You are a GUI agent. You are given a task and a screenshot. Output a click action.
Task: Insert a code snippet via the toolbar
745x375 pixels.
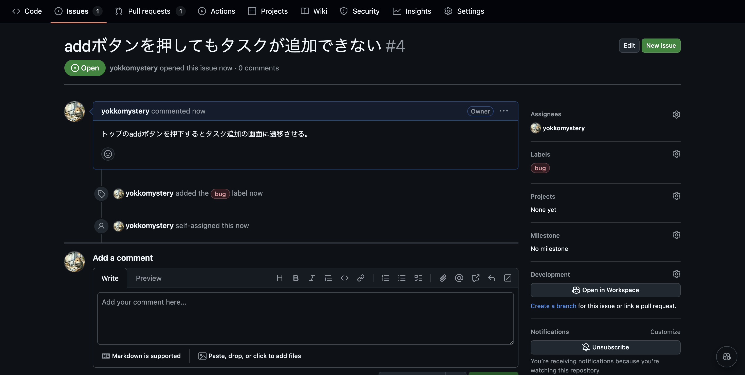coord(344,278)
